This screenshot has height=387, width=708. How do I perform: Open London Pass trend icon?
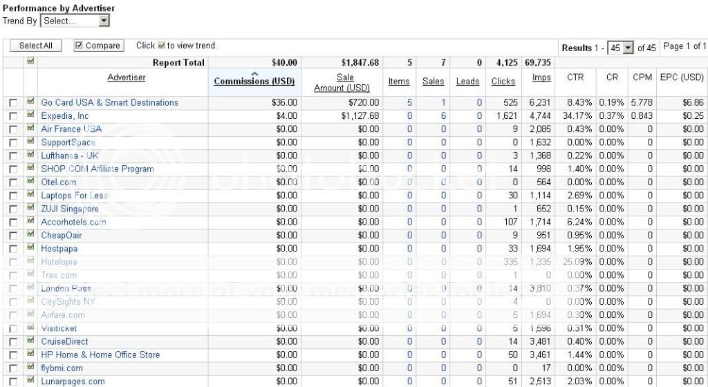(30, 287)
